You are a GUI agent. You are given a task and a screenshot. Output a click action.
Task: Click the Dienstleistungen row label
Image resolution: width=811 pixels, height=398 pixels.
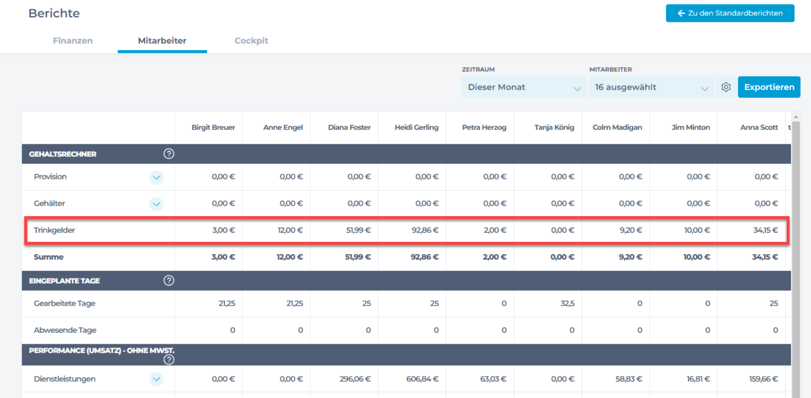(x=65, y=379)
